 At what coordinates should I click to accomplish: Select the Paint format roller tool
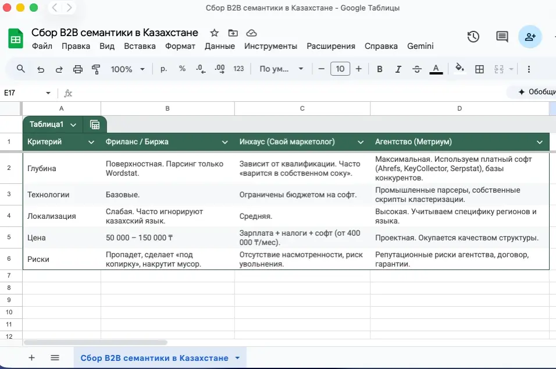pos(97,69)
